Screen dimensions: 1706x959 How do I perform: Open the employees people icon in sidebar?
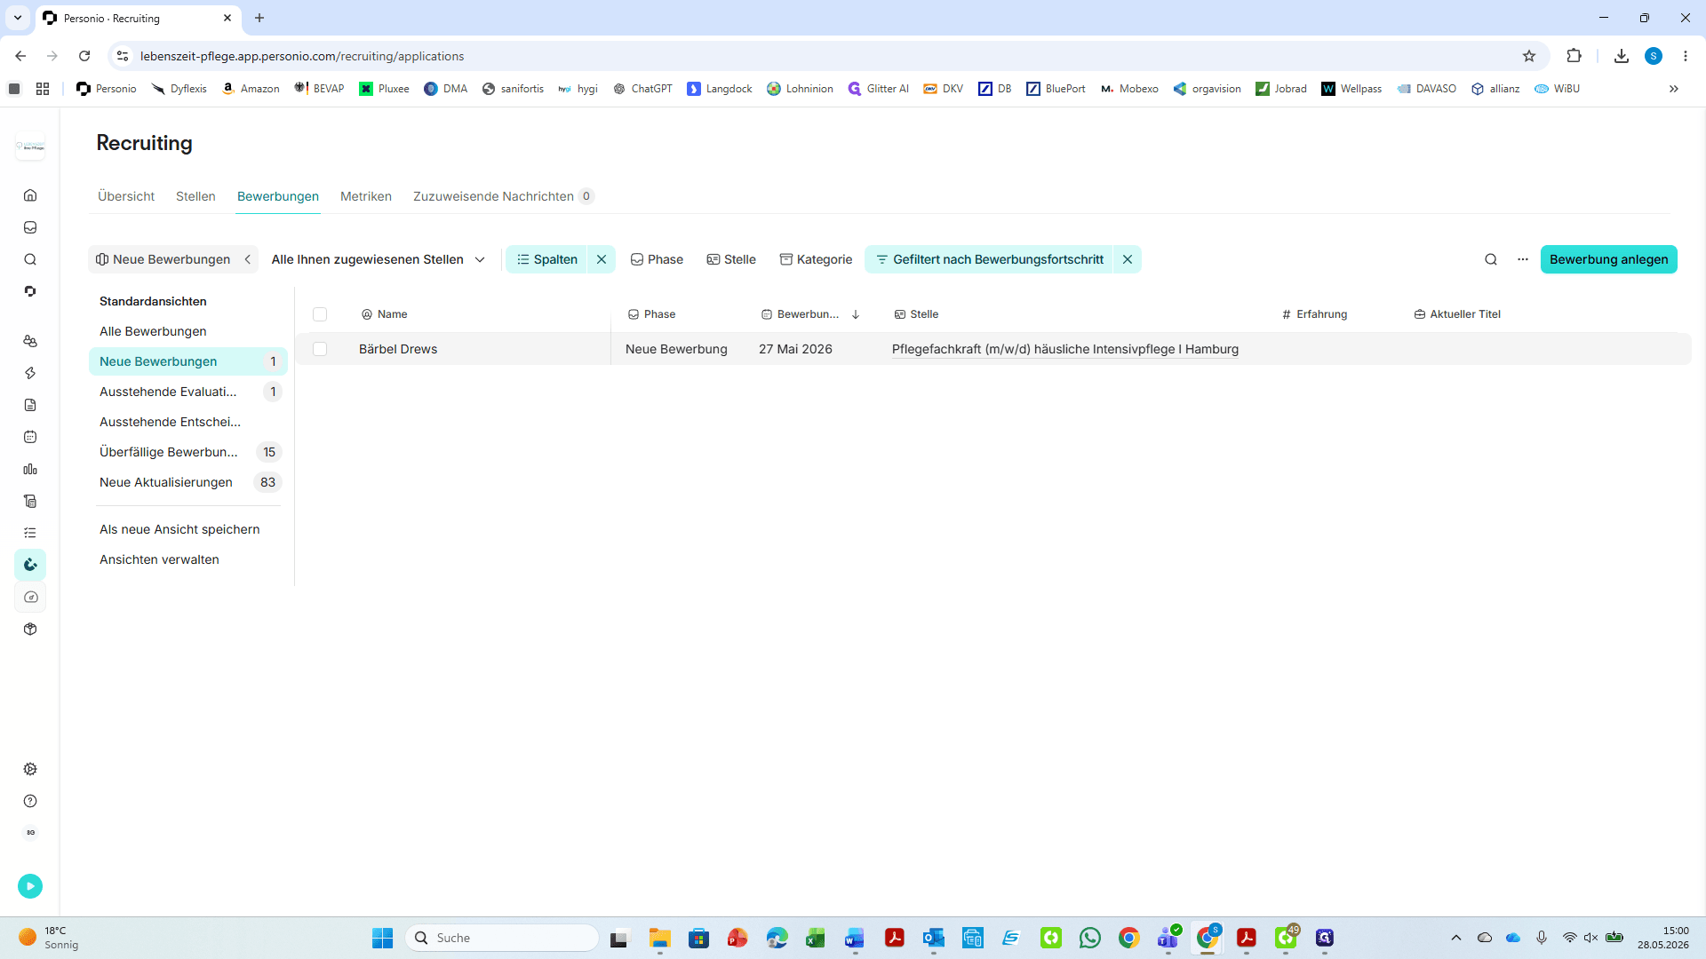point(30,341)
